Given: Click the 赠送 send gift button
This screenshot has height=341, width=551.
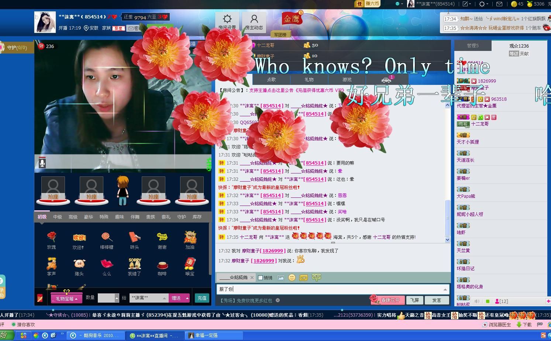Looking at the screenshot, I should (176, 298).
